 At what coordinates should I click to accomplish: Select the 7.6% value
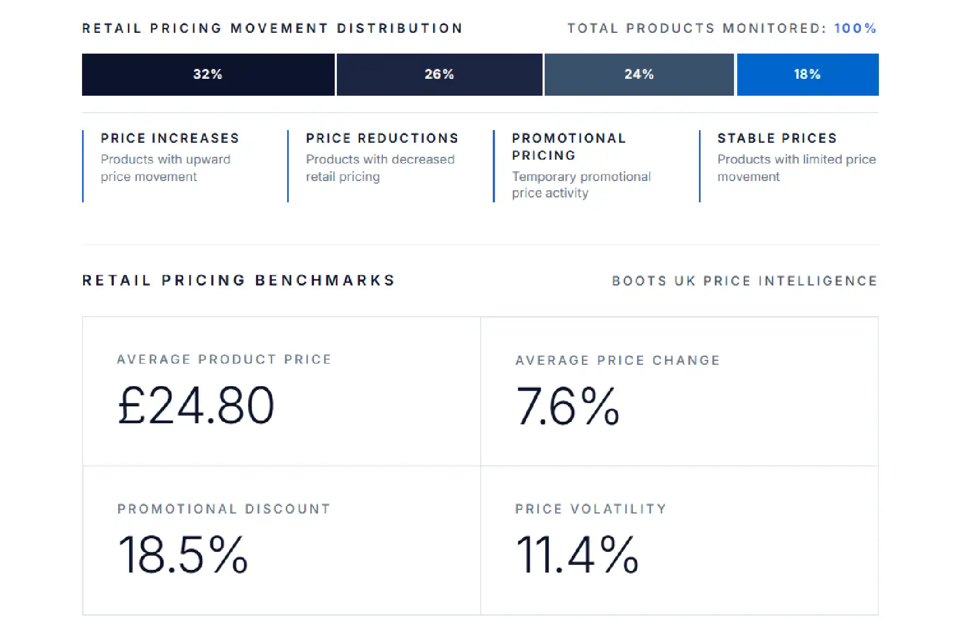568,406
